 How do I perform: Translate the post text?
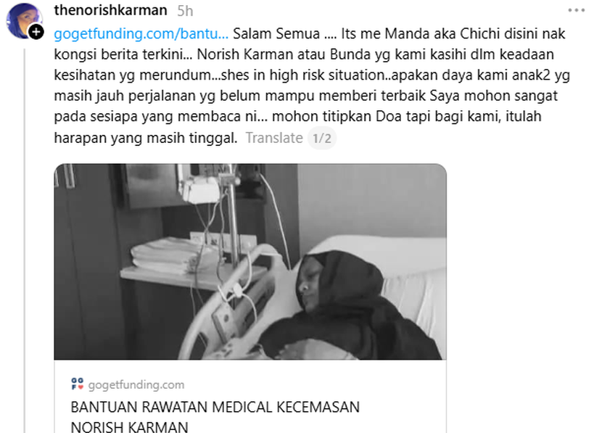274,138
